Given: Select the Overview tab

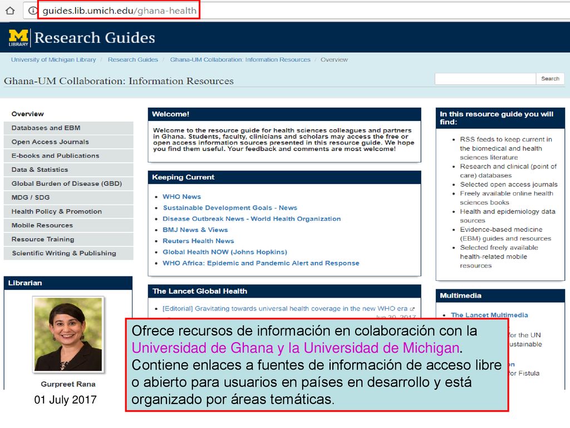Looking at the screenshot, I should pos(68,114).
